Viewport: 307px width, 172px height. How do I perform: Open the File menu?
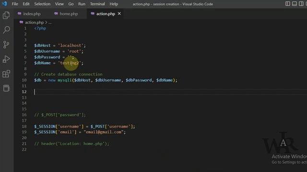coord(15,4)
